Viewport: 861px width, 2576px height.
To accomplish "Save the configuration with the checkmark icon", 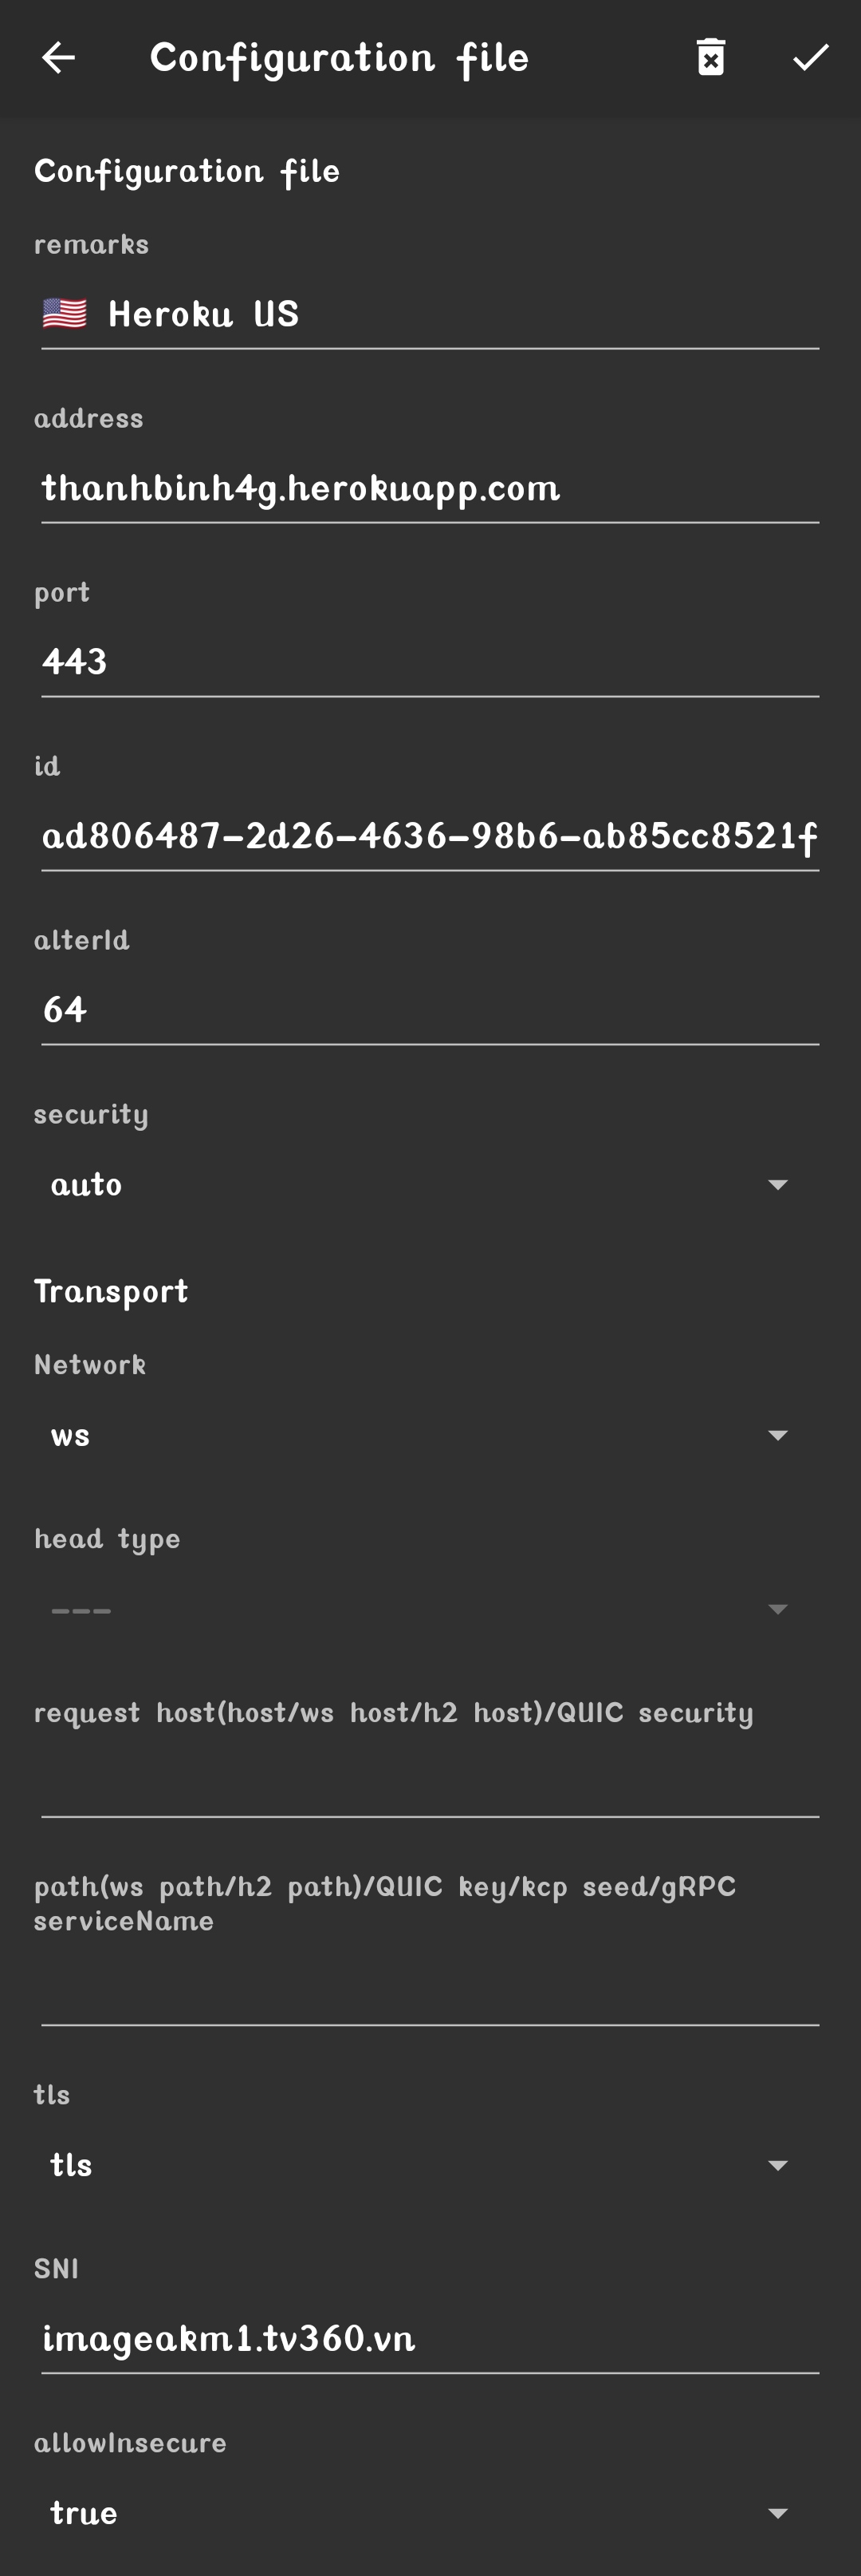I will click(809, 58).
